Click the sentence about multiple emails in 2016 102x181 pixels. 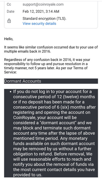(x=51, y=49)
